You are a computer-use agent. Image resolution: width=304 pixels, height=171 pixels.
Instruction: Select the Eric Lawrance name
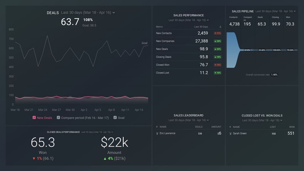[x=167, y=133]
